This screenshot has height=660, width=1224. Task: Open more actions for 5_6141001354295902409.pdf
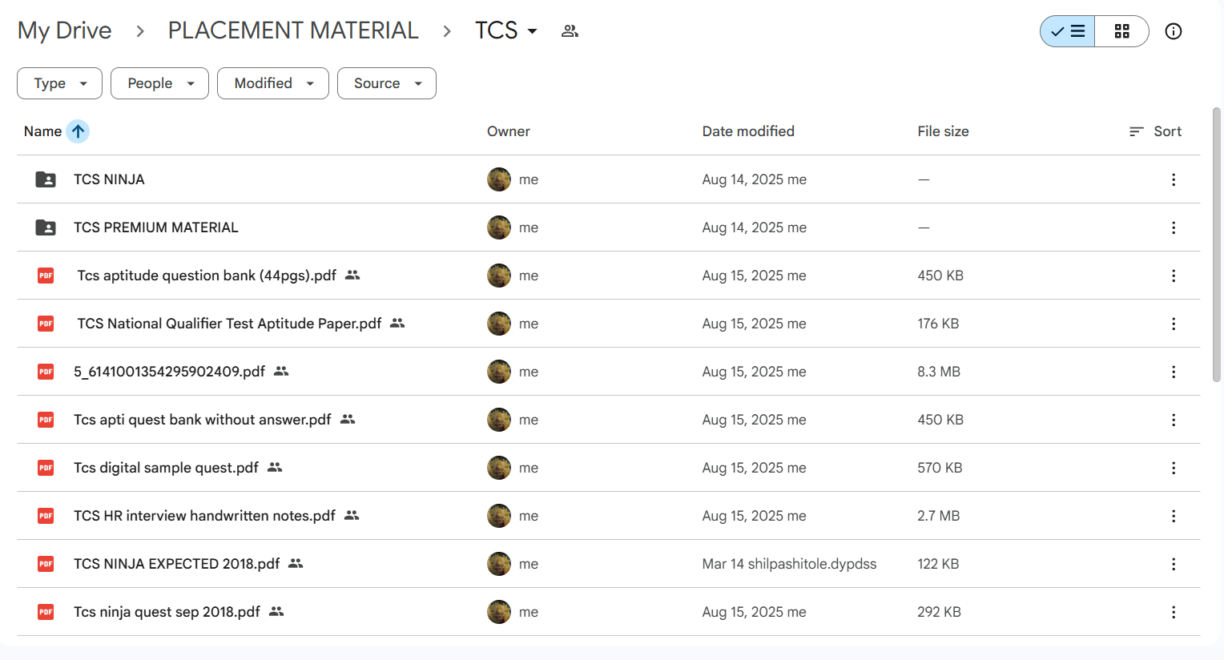click(1174, 372)
